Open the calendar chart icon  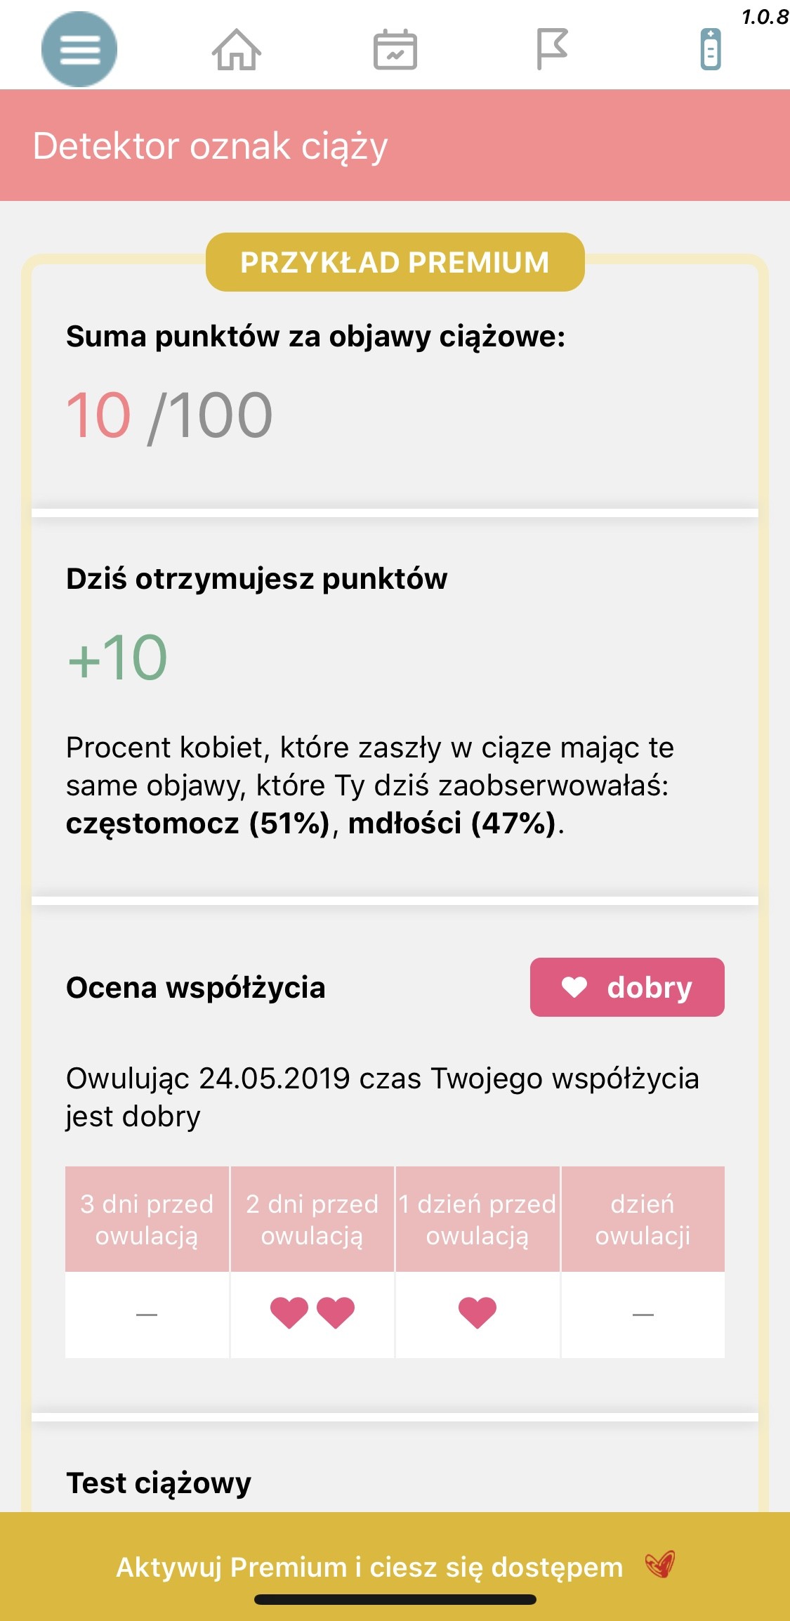(395, 50)
